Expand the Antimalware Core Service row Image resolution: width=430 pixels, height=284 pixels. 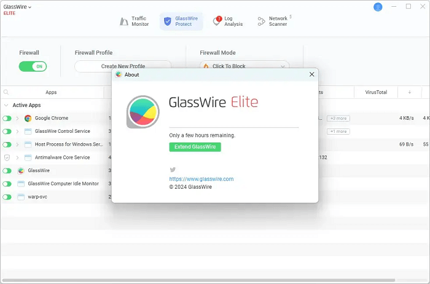pos(17,157)
